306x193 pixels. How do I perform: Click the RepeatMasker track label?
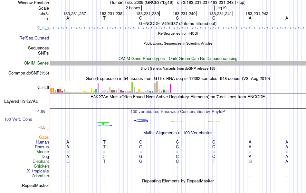point(35,185)
